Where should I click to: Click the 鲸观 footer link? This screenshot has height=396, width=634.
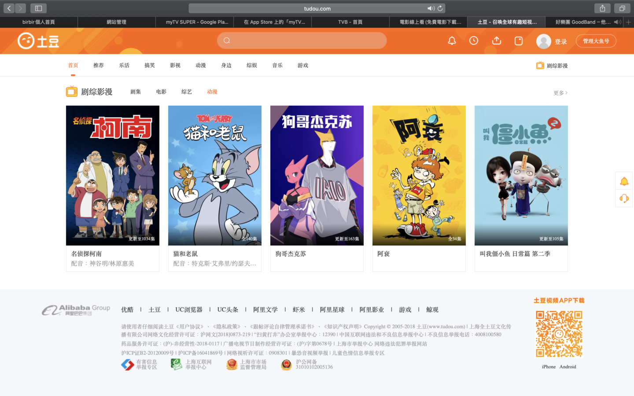[x=432, y=310]
